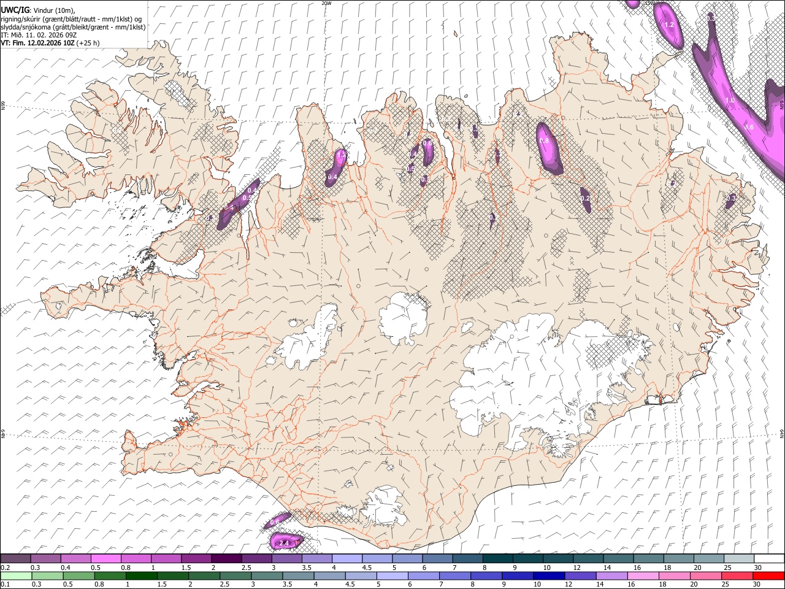Click the "0.8" value in the northeast purple blob
This screenshot has width=785, height=589.
click(544, 141)
